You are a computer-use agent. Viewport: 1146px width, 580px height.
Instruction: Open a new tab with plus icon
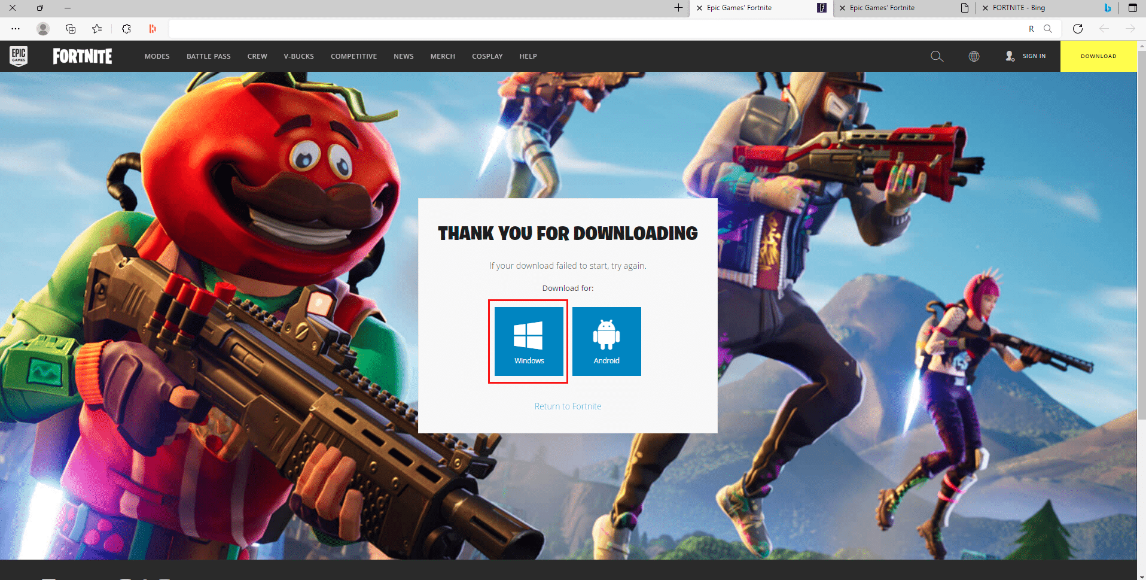(678, 8)
